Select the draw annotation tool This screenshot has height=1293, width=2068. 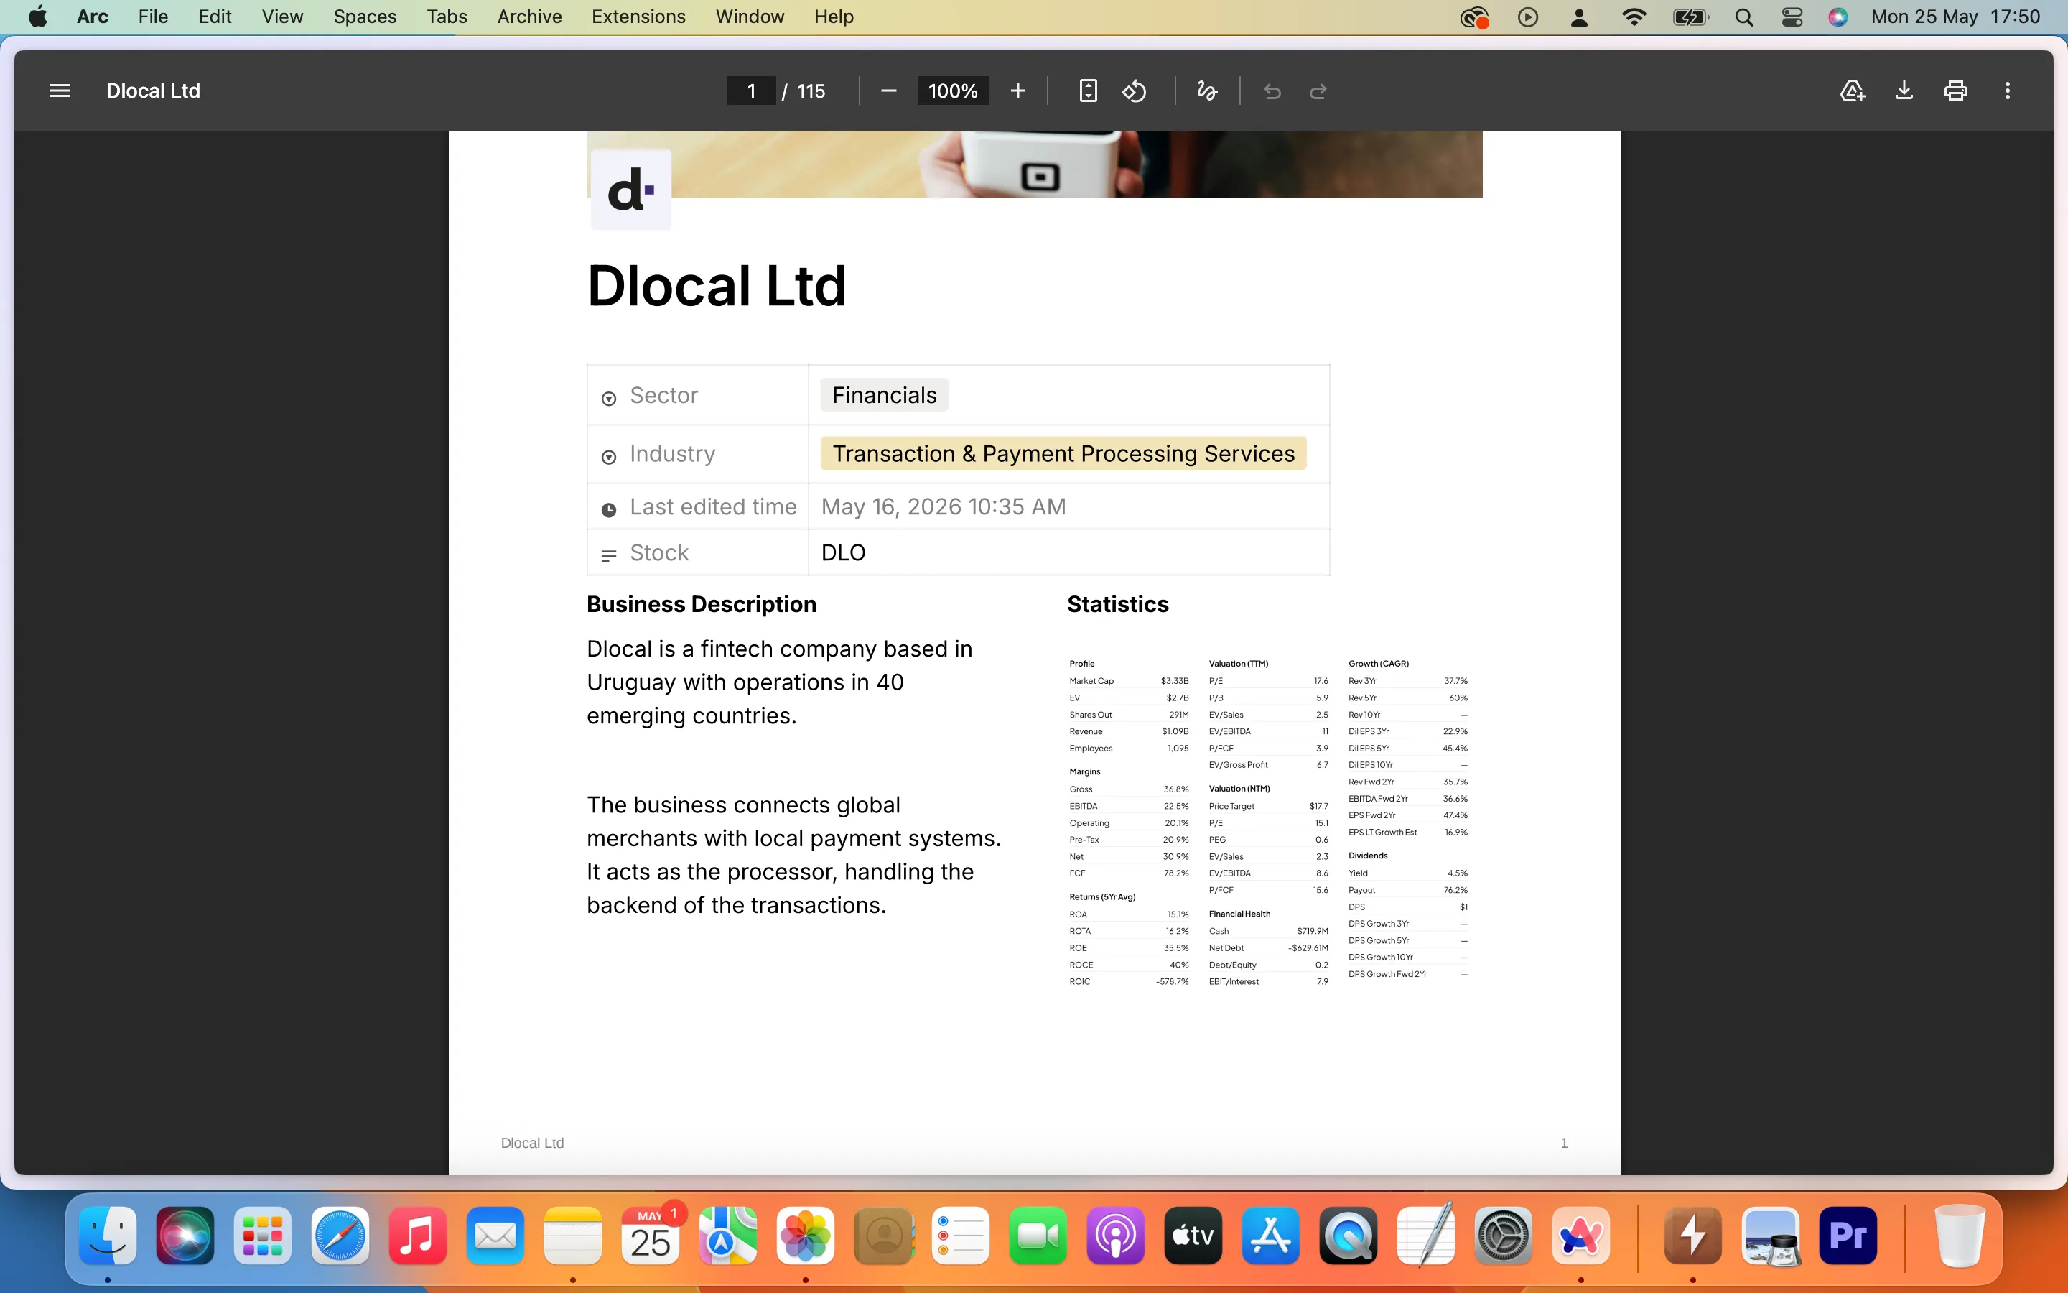coord(1206,91)
